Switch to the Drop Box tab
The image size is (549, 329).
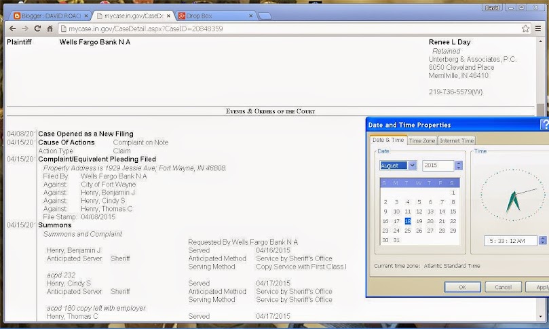(215, 16)
